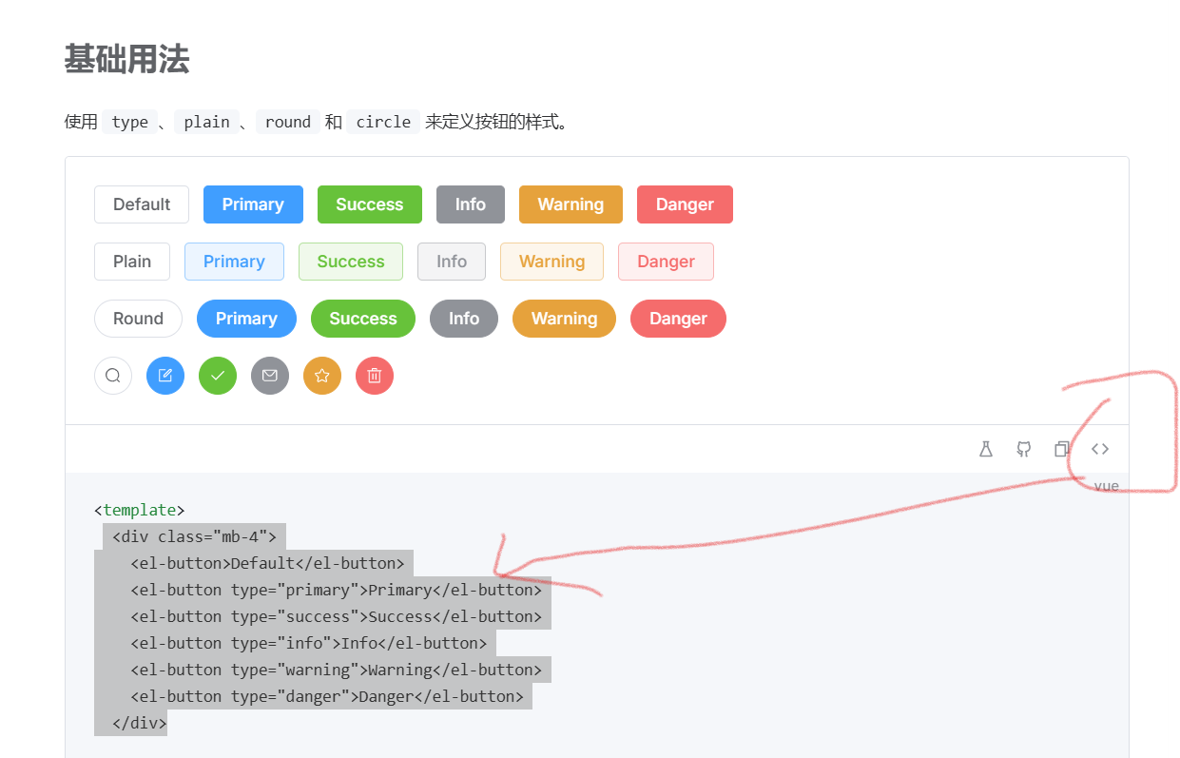
Task: Select the inline code text 'circle'
Action: [382, 122]
